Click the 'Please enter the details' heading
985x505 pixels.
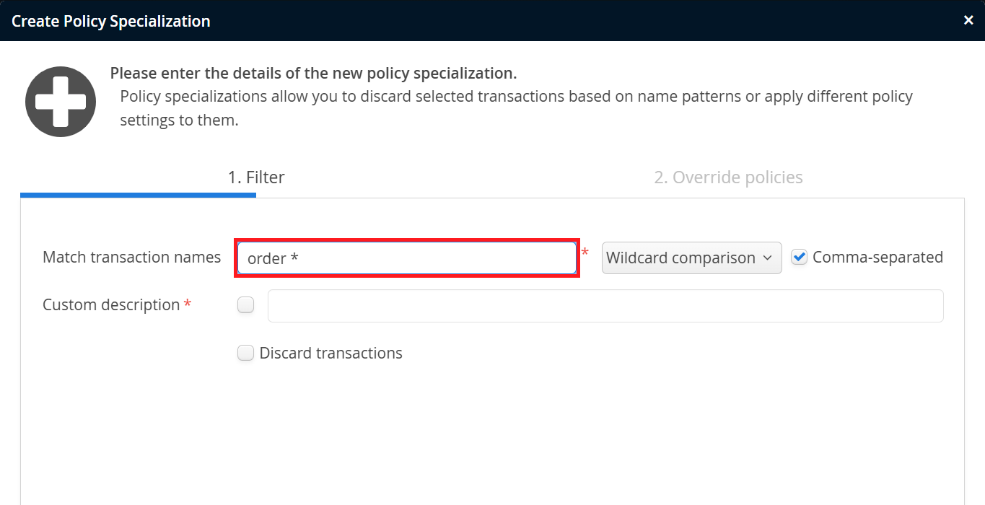click(313, 74)
